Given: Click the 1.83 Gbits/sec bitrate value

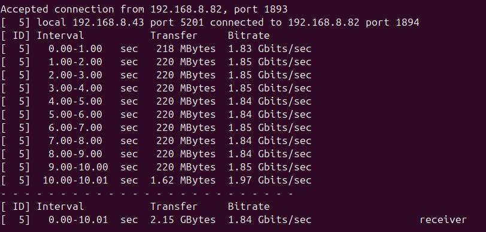Looking at the screenshot, I should pos(270,48).
